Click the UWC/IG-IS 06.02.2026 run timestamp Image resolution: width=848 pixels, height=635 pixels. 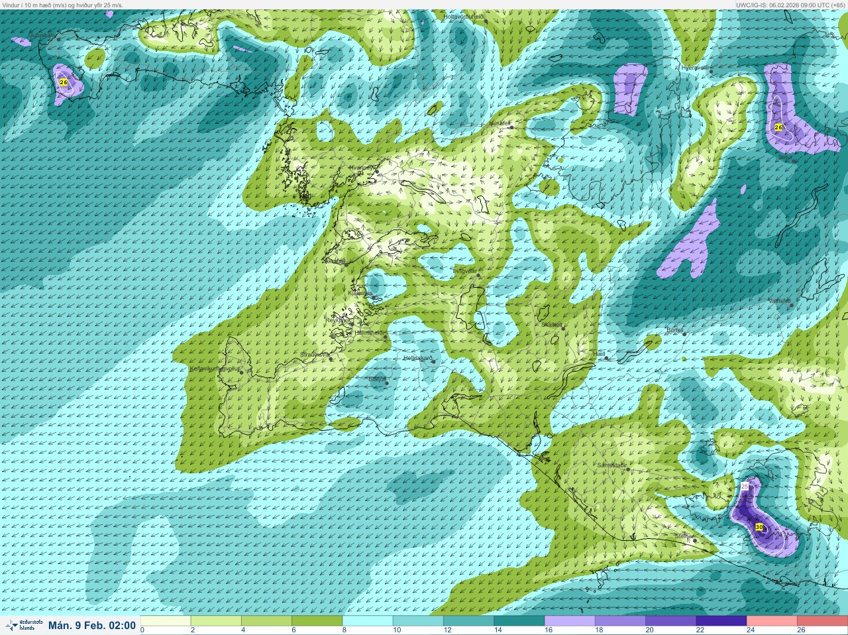(x=790, y=5)
